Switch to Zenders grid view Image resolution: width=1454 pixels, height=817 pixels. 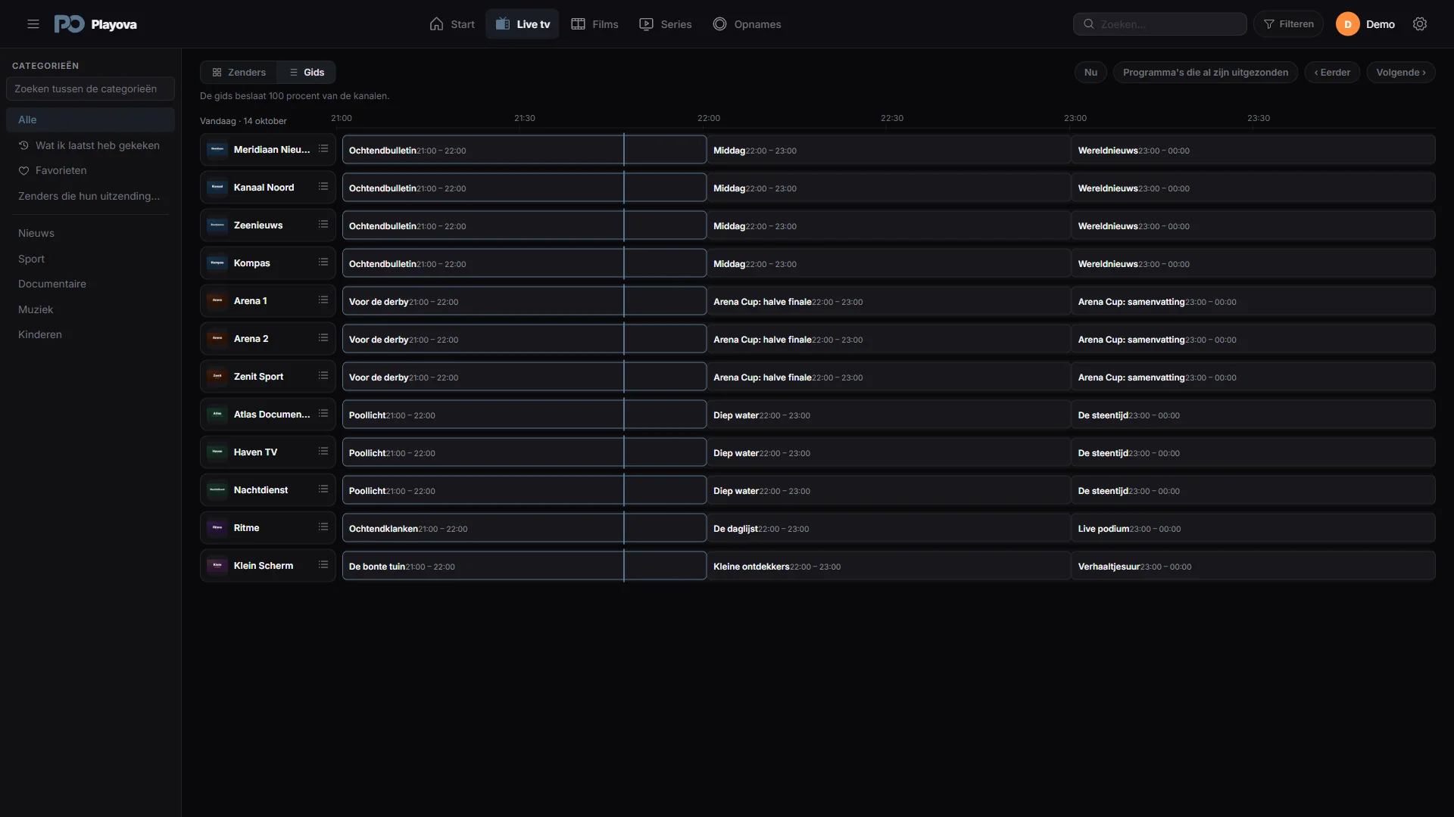point(239,73)
